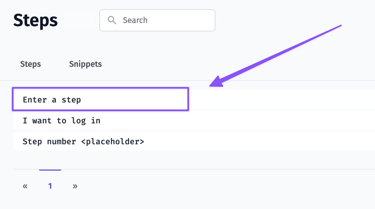375x209 pixels.
Task: Click the word "Search" placeholder text
Action: tap(135, 20)
